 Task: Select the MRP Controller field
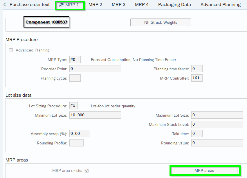pyautogui.click(x=197, y=78)
